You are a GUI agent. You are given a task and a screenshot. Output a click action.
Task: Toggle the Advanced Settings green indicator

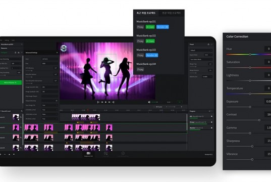click(x=57, y=53)
